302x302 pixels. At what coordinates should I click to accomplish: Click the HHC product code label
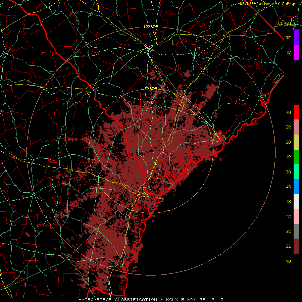tap(295, 20)
